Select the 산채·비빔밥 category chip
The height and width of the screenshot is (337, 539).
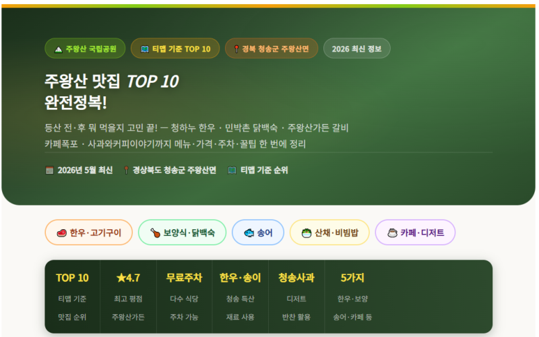(329, 233)
